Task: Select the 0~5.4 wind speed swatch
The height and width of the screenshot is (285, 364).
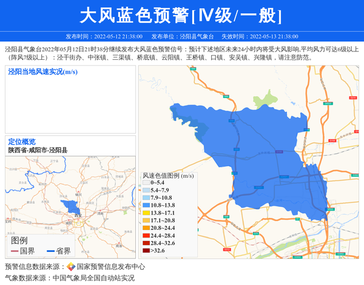Action: [146, 183]
